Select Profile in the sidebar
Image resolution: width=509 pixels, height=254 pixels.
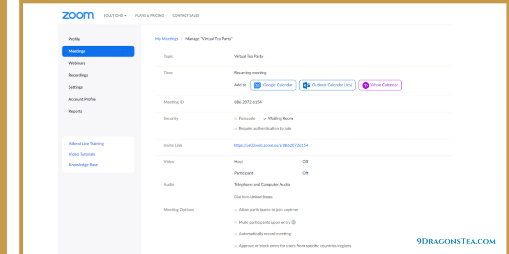tap(74, 39)
